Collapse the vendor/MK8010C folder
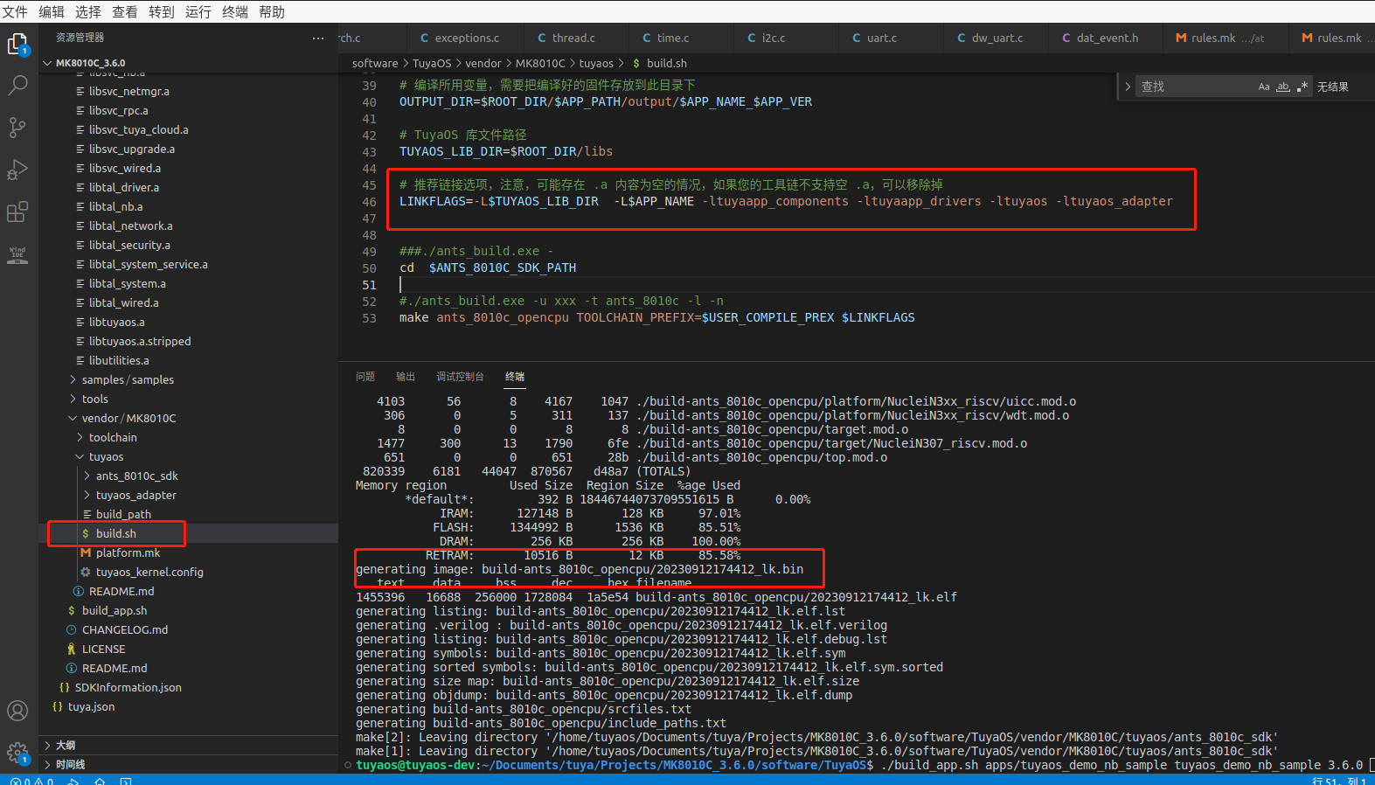The width and height of the screenshot is (1375, 785). (x=128, y=418)
